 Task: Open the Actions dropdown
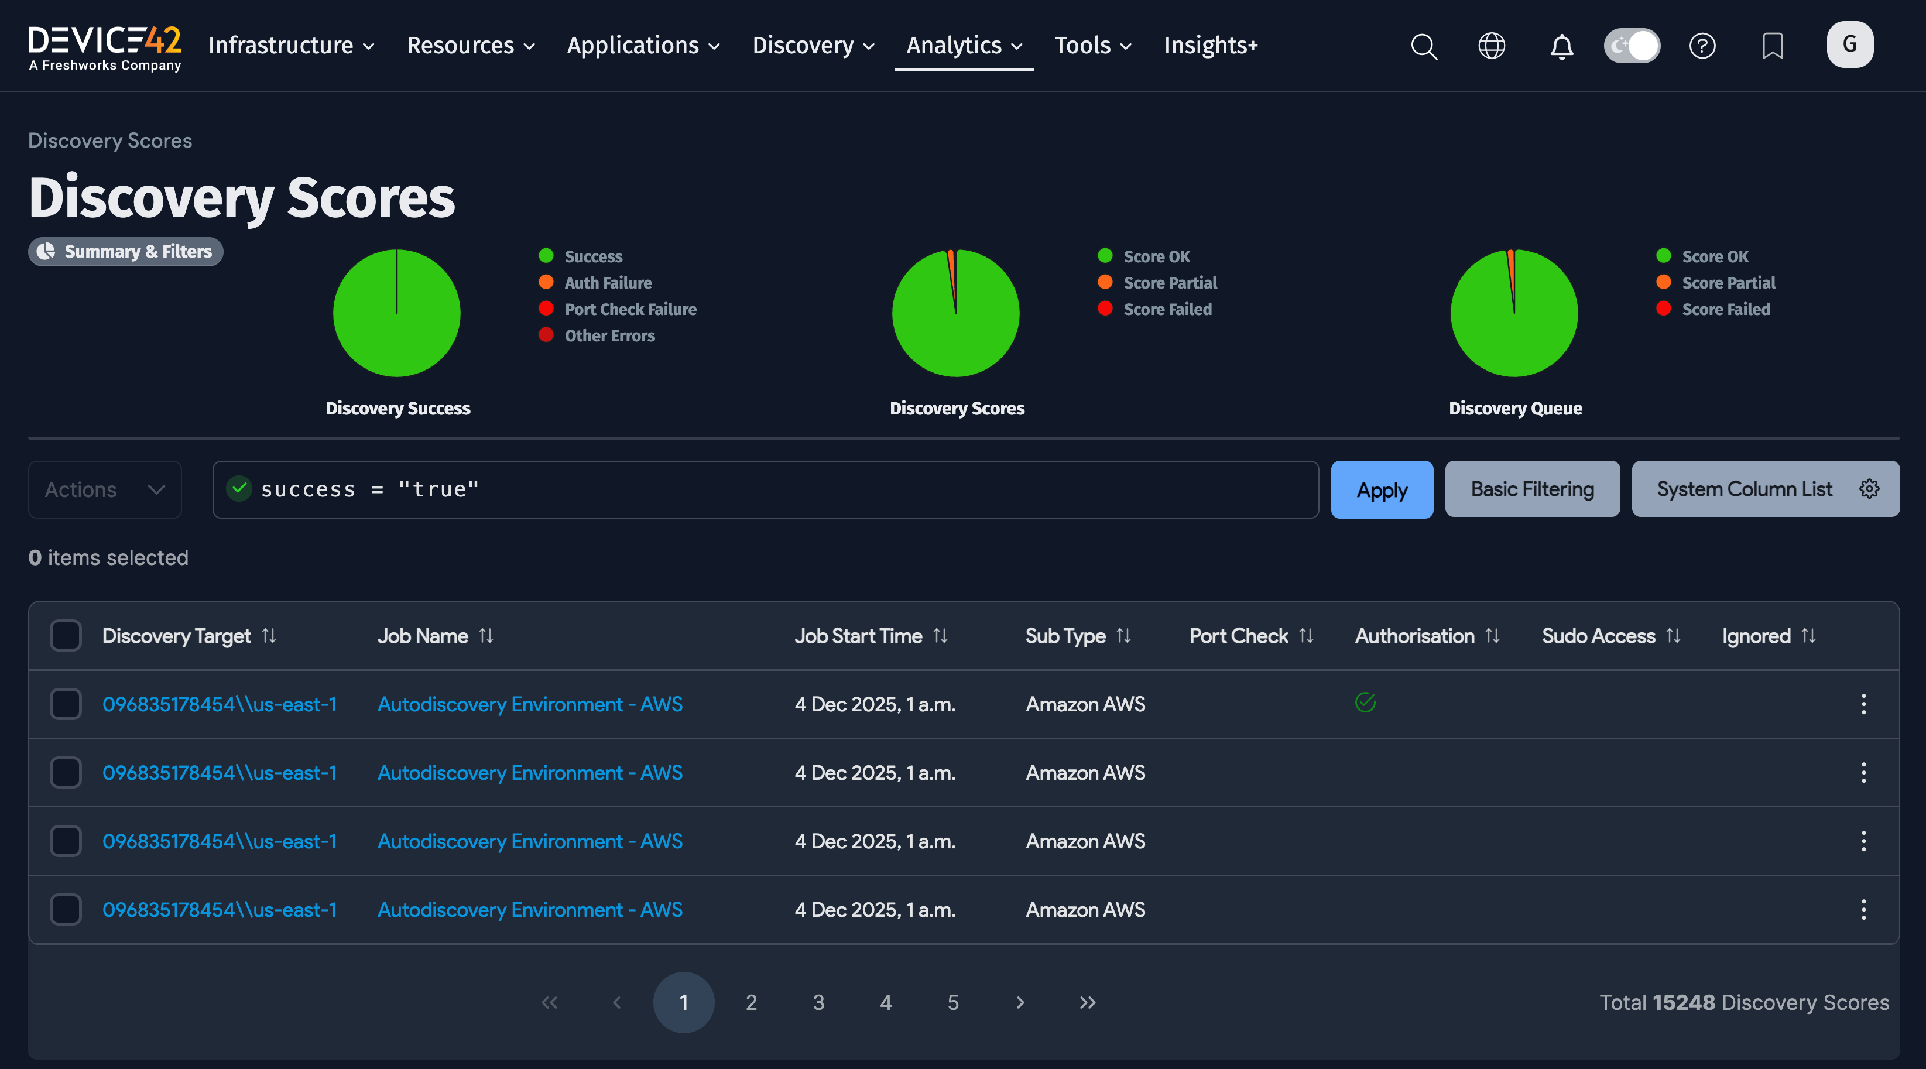pyautogui.click(x=104, y=489)
